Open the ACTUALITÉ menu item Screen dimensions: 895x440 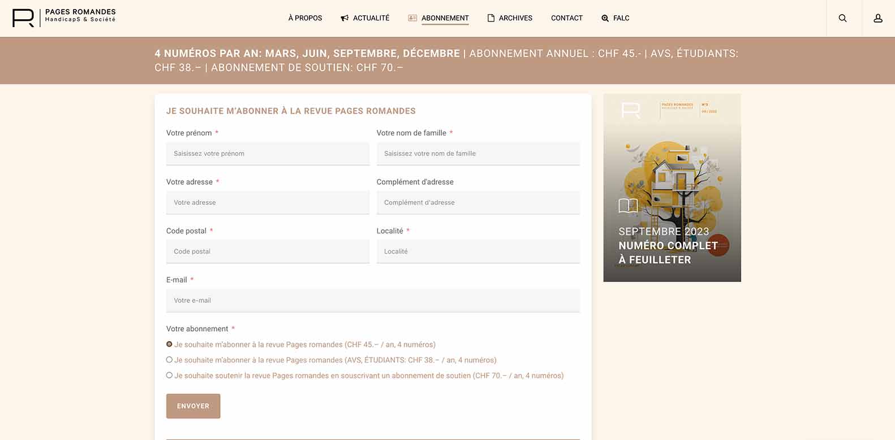371,18
